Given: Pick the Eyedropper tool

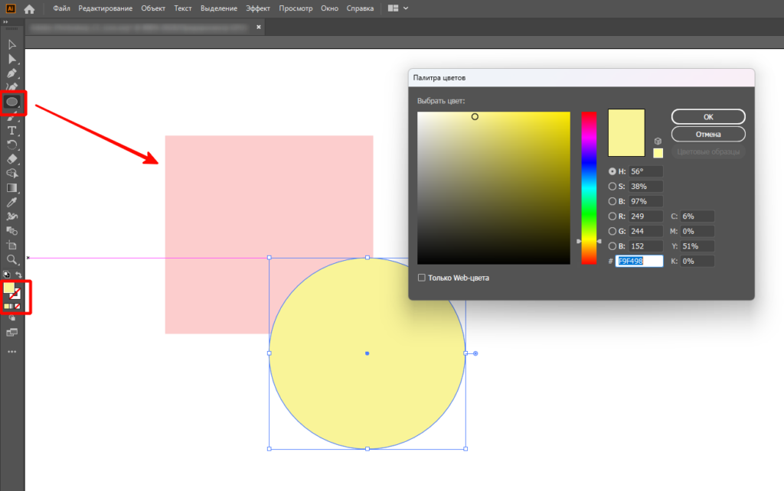Looking at the screenshot, I should [12, 202].
